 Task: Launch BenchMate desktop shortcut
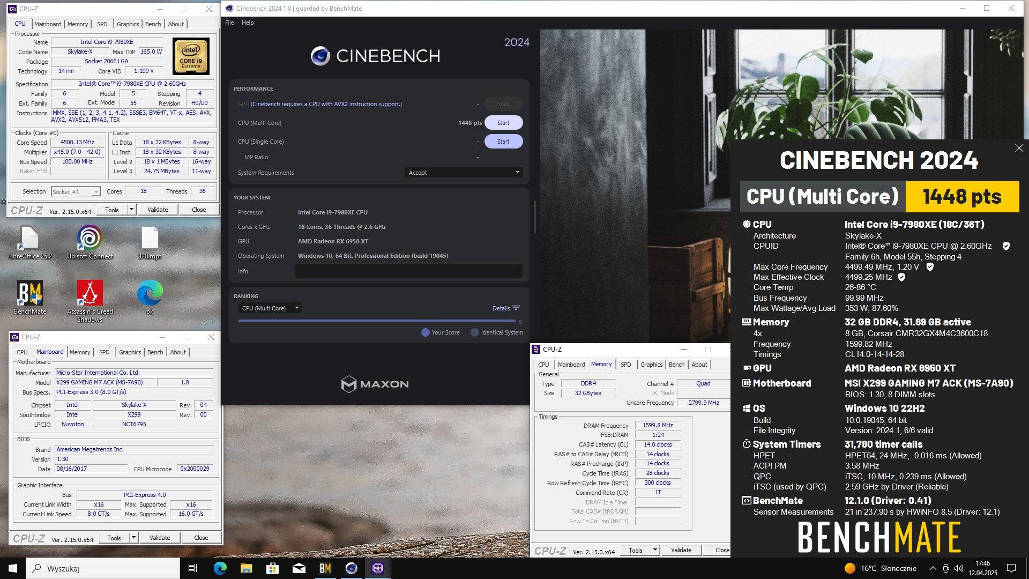30,298
